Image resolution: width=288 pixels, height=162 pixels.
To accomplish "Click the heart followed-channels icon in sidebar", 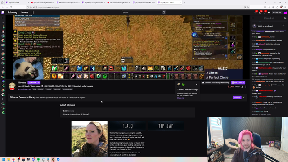I will [x=3, y=22].
